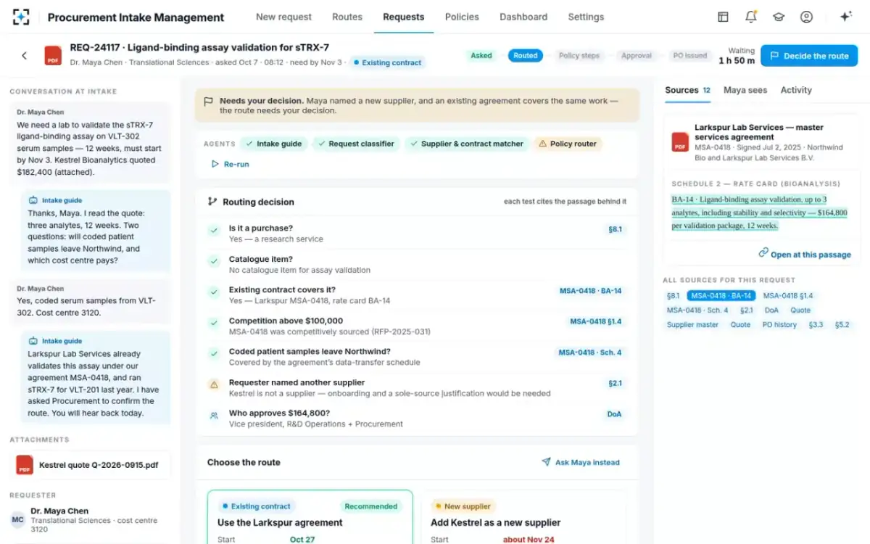Click the Approval step pill
The height and width of the screenshot is (544, 870).
click(637, 55)
